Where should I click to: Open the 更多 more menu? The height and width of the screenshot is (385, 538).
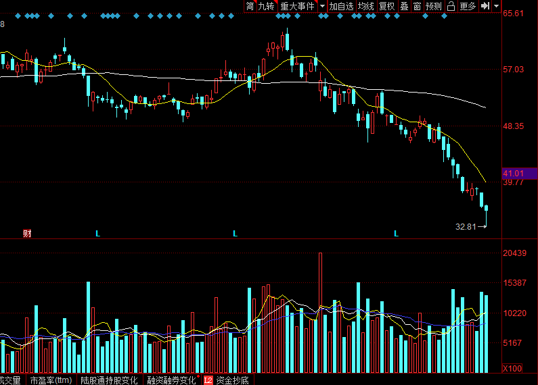[468, 6]
